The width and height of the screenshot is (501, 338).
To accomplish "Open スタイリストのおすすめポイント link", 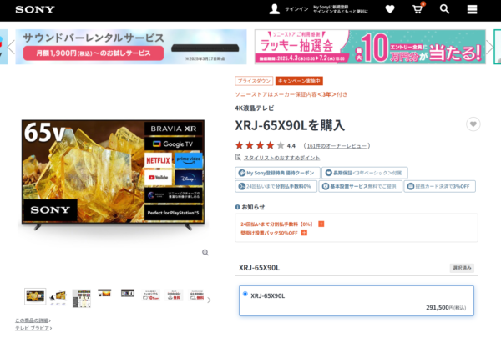I will point(281,158).
